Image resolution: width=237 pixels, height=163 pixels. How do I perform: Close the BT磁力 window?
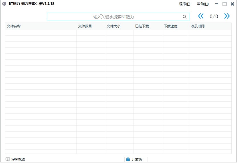pos(232,4)
